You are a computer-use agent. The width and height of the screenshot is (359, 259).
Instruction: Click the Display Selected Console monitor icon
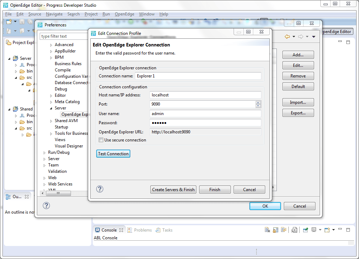point(314,230)
